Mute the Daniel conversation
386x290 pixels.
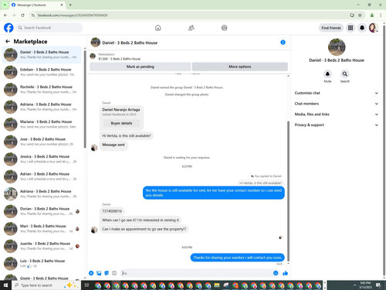point(327,74)
